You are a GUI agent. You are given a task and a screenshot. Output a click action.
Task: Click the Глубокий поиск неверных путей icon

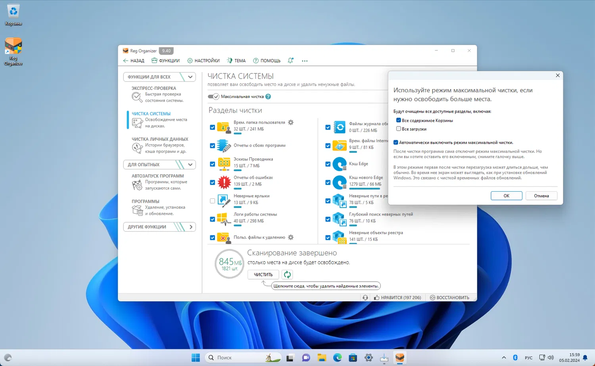point(340,219)
